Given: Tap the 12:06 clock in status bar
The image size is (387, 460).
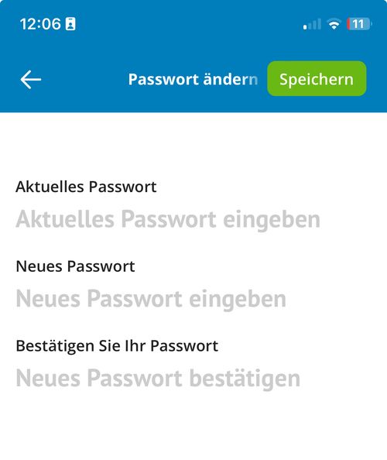Looking at the screenshot, I should [x=40, y=24].
